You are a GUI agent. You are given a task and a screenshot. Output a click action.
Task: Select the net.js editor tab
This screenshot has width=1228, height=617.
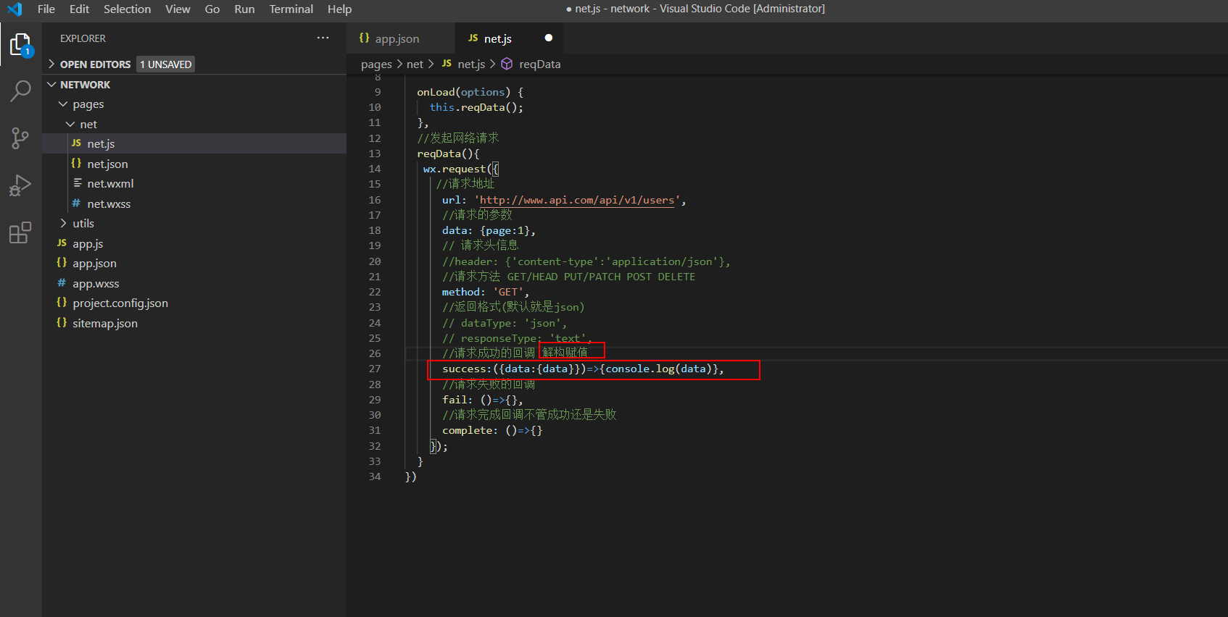pyautogui.click(x=508, y=38)
